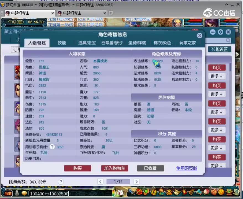This screenshot has height=199, width=243.
Task: Open the 使用网页版 link
Action: pos(187,168)
